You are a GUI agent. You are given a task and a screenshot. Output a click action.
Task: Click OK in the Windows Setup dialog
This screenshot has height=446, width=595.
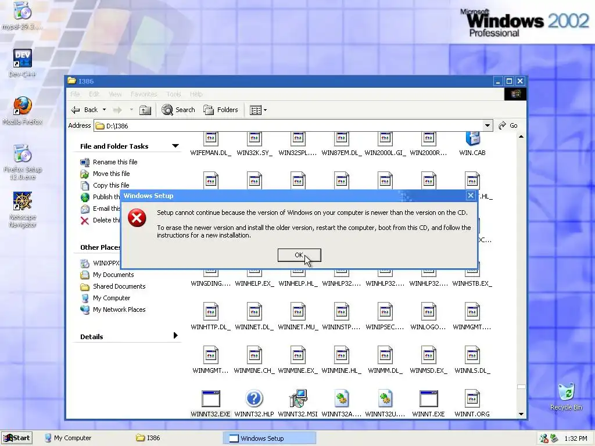(299, 256)
